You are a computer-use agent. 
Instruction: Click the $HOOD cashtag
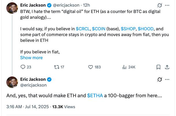145,29
